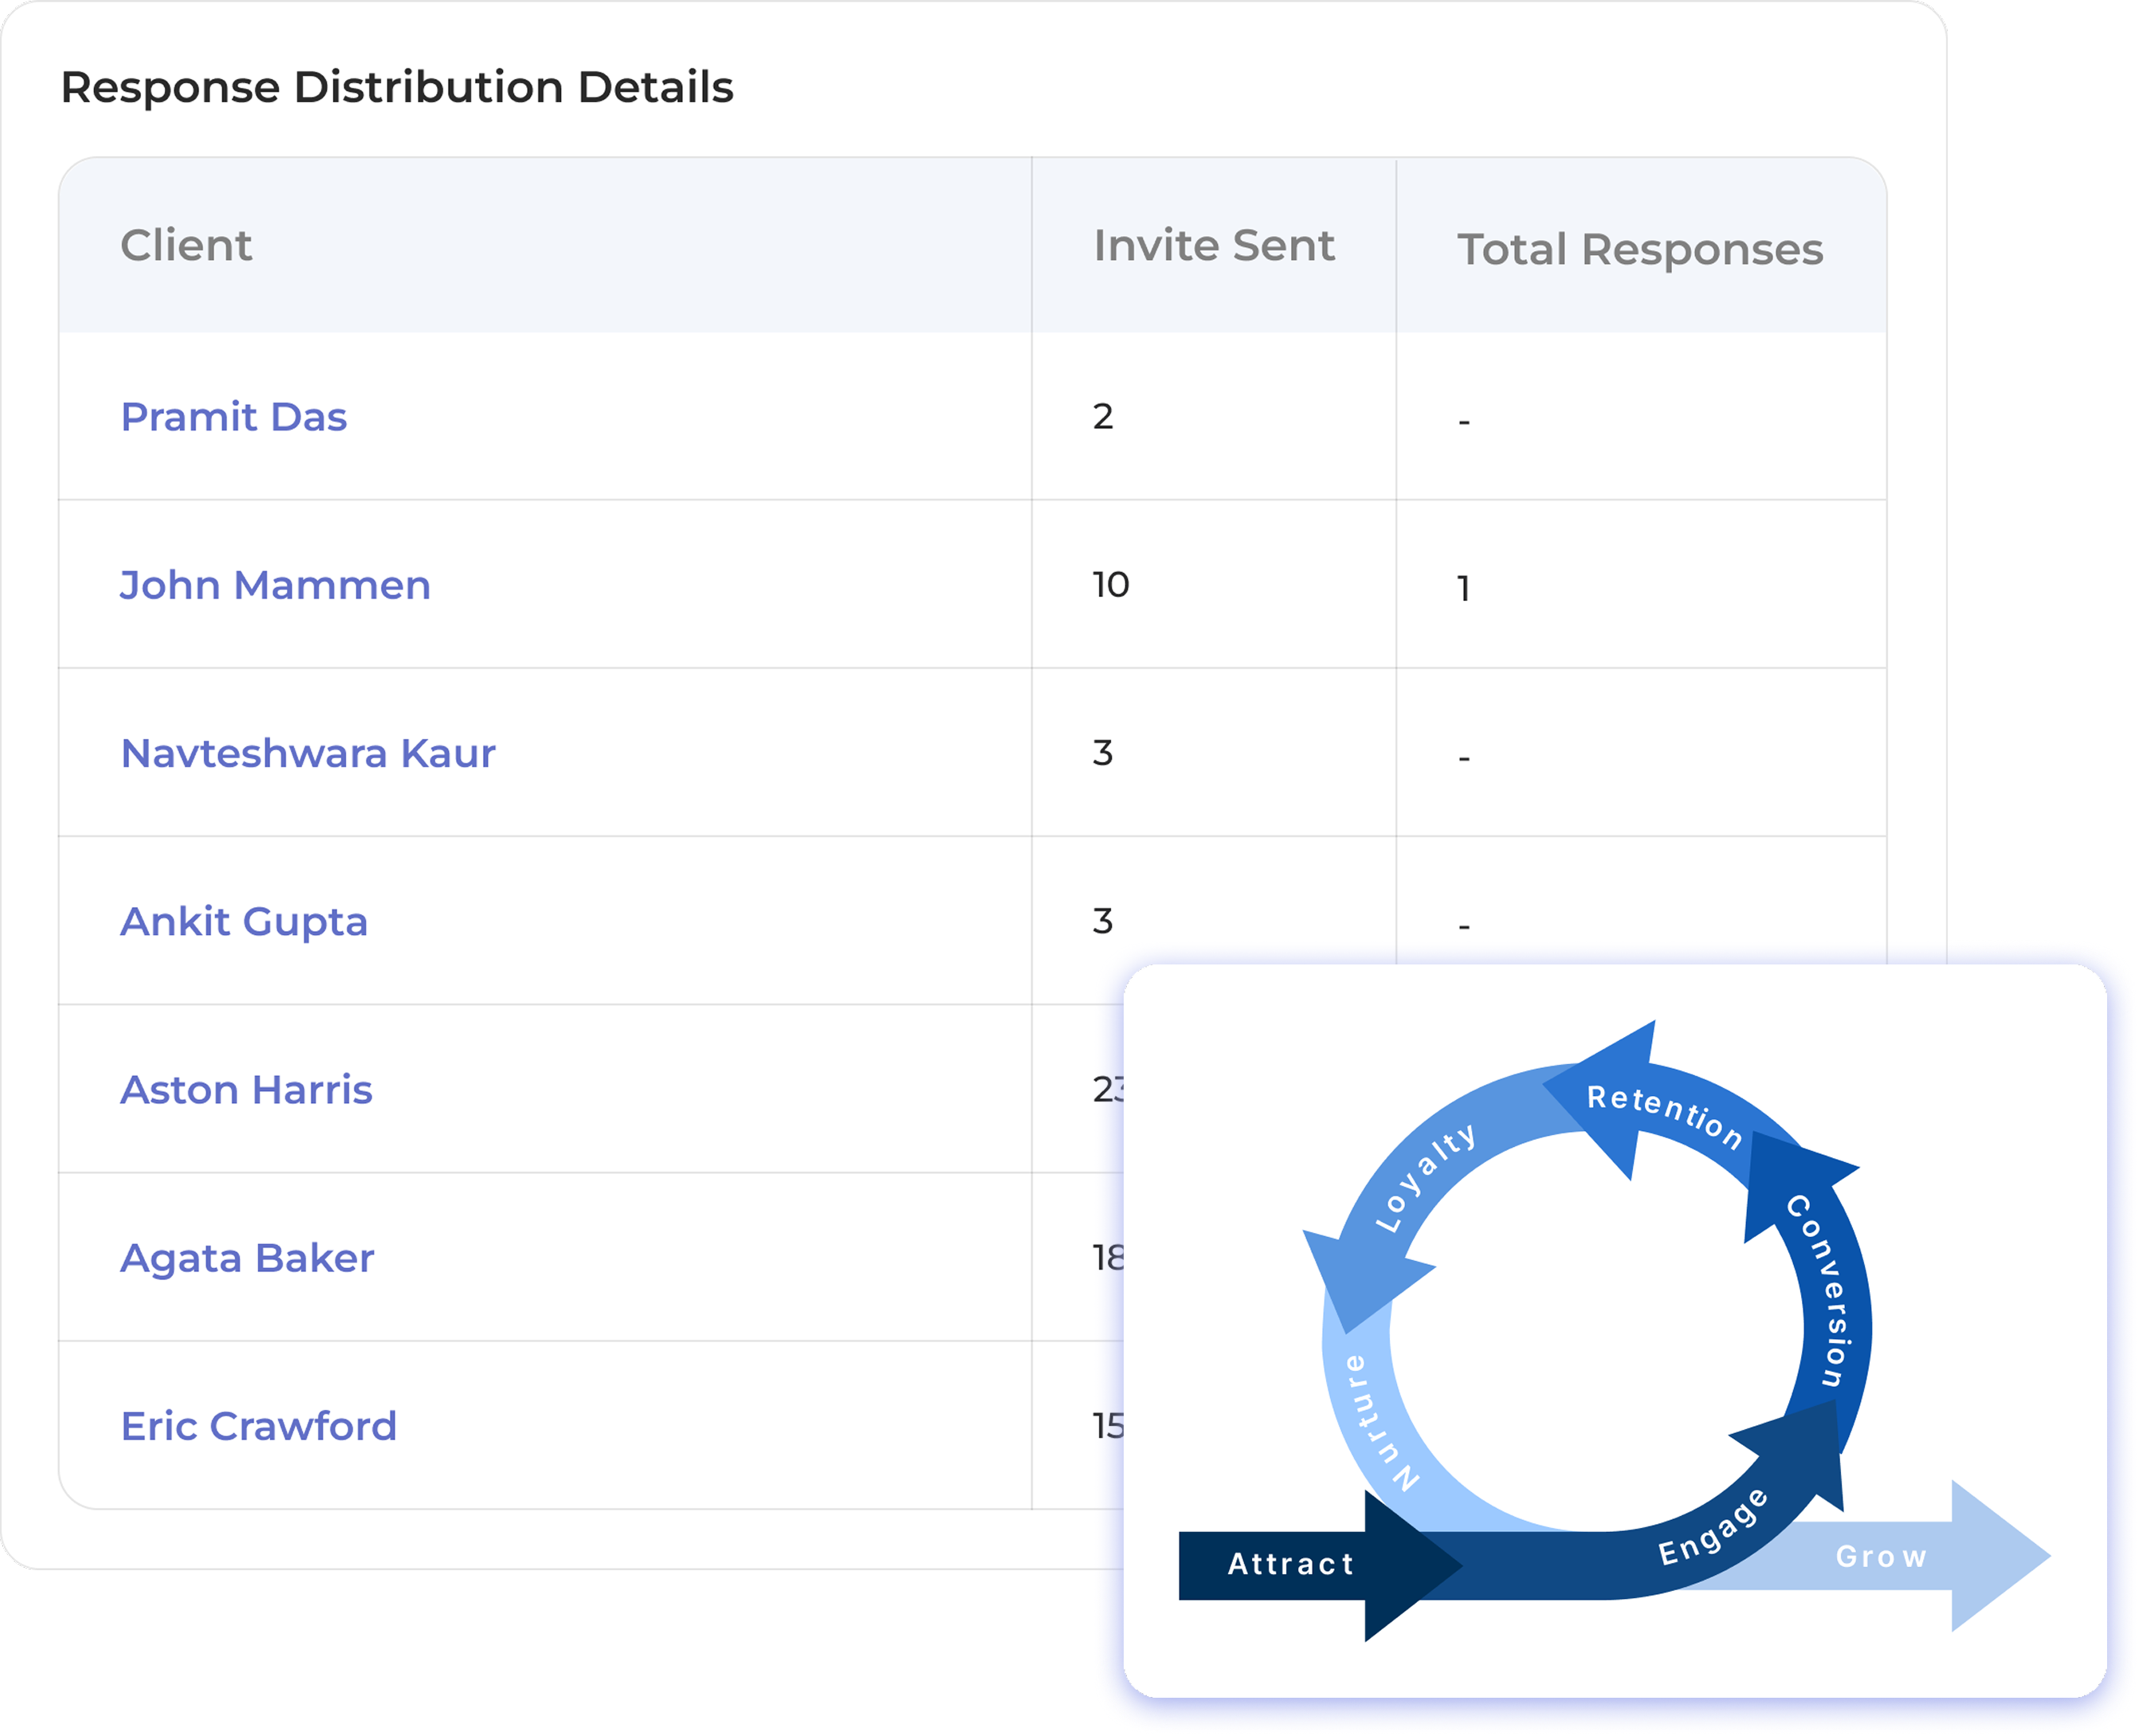
Task: Open Eric Crawford client link
Action: click(x=258, y=1426)
